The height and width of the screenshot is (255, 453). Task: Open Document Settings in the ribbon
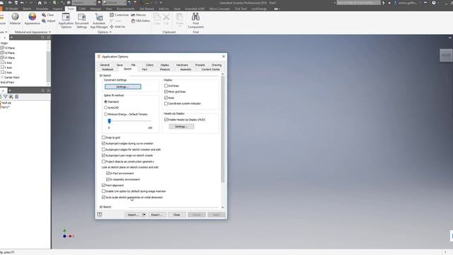pyautogui.click(x=82, y=21)
